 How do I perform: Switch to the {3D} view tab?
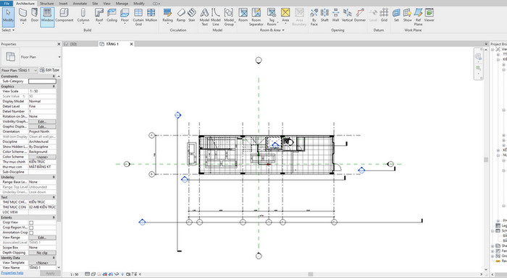point(73,44)
